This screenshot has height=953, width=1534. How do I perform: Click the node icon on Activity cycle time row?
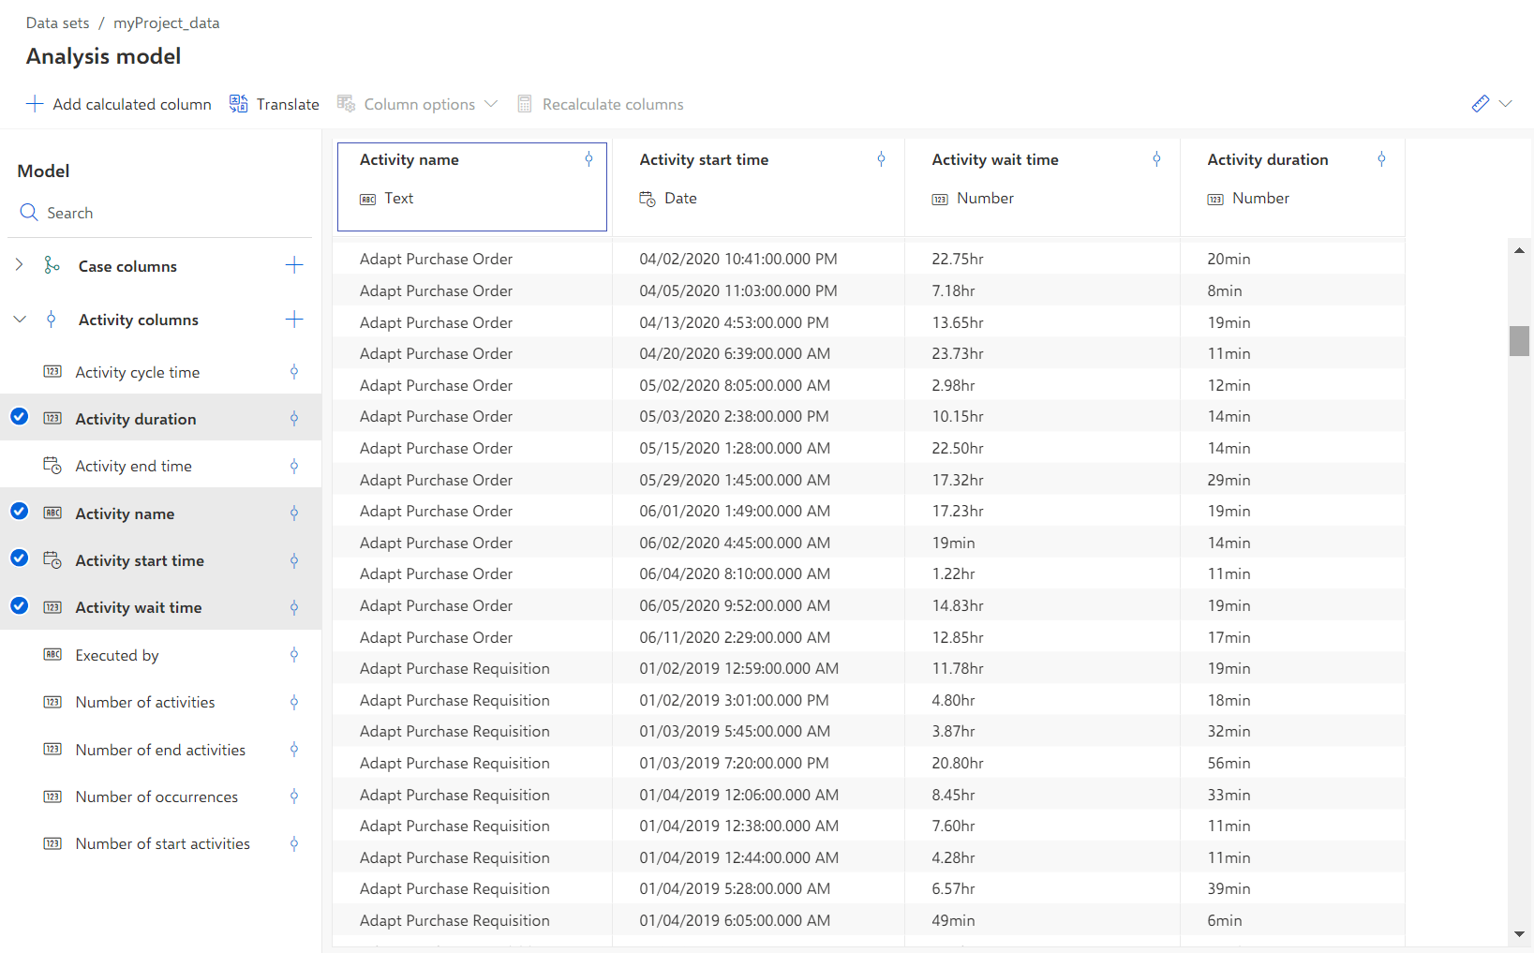(x=294, y=372)
